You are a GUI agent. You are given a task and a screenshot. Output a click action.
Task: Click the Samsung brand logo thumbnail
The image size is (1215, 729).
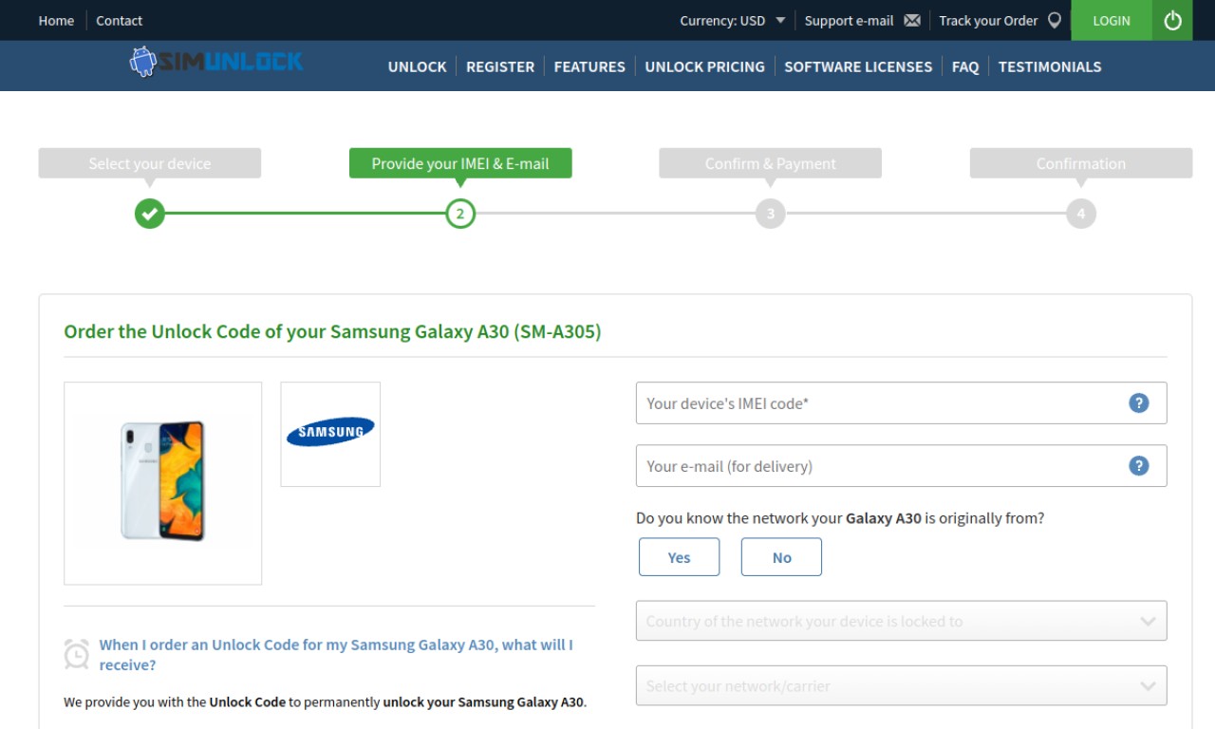tap(330, 434)
